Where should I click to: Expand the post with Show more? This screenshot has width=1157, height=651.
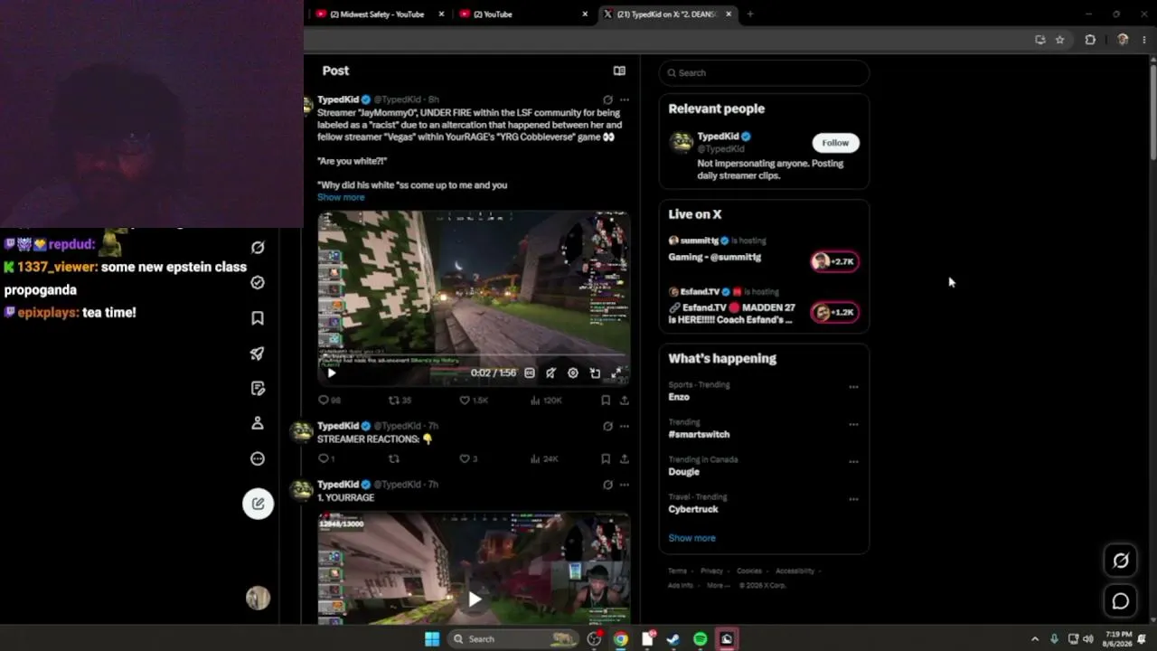(x=341, y=197)
